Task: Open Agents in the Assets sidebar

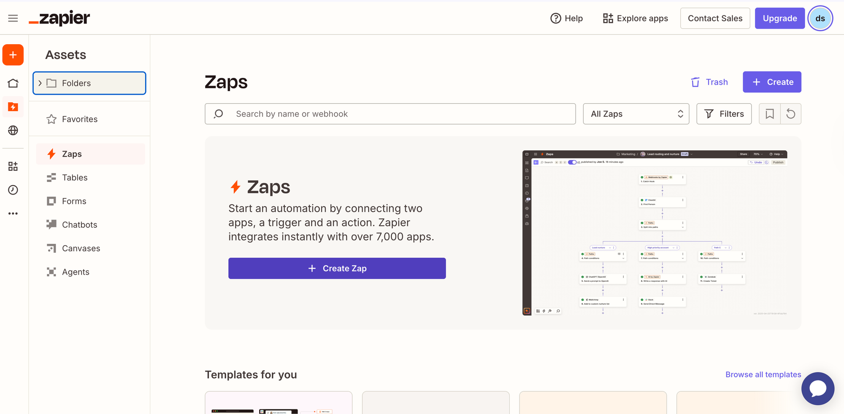Action: (x=76, y=272)
